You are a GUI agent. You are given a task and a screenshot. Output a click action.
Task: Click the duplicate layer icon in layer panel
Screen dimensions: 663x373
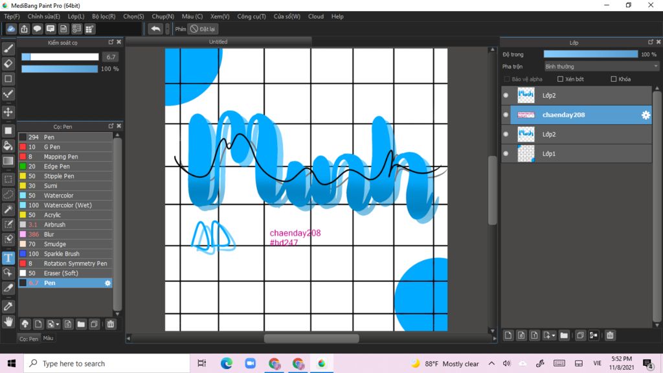tap(580, 335)
